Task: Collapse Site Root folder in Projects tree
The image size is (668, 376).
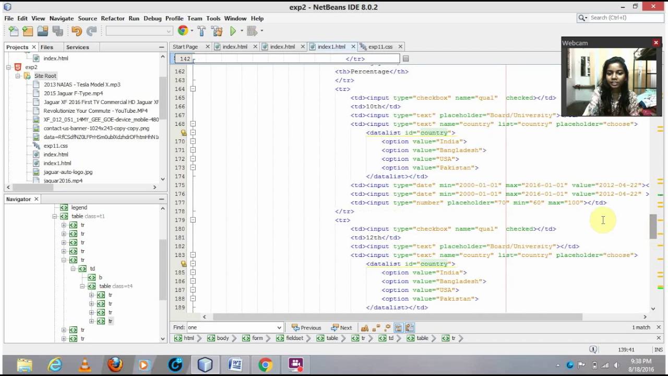Action: pos(18,76)
